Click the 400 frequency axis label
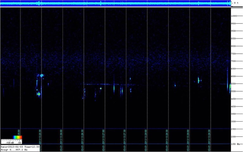Image resolution: width=243 pixels, height=152 pixels. pyautogui.click(x=233, y=107)
